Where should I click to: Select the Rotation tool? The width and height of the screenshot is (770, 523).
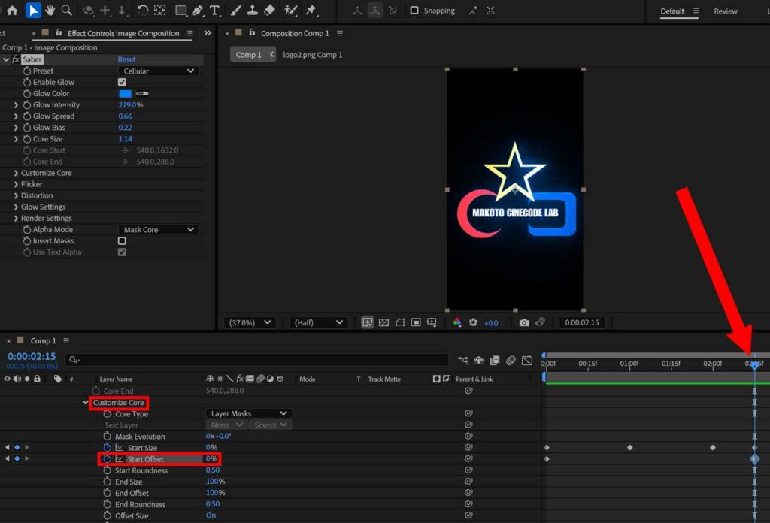(x=142, y=10)
